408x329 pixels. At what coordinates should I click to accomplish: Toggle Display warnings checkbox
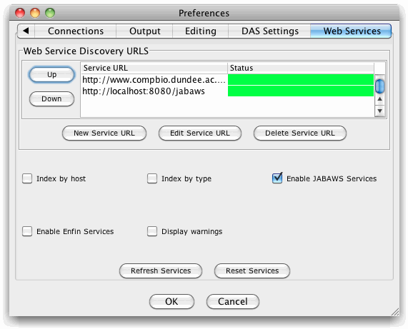(152, 231)
